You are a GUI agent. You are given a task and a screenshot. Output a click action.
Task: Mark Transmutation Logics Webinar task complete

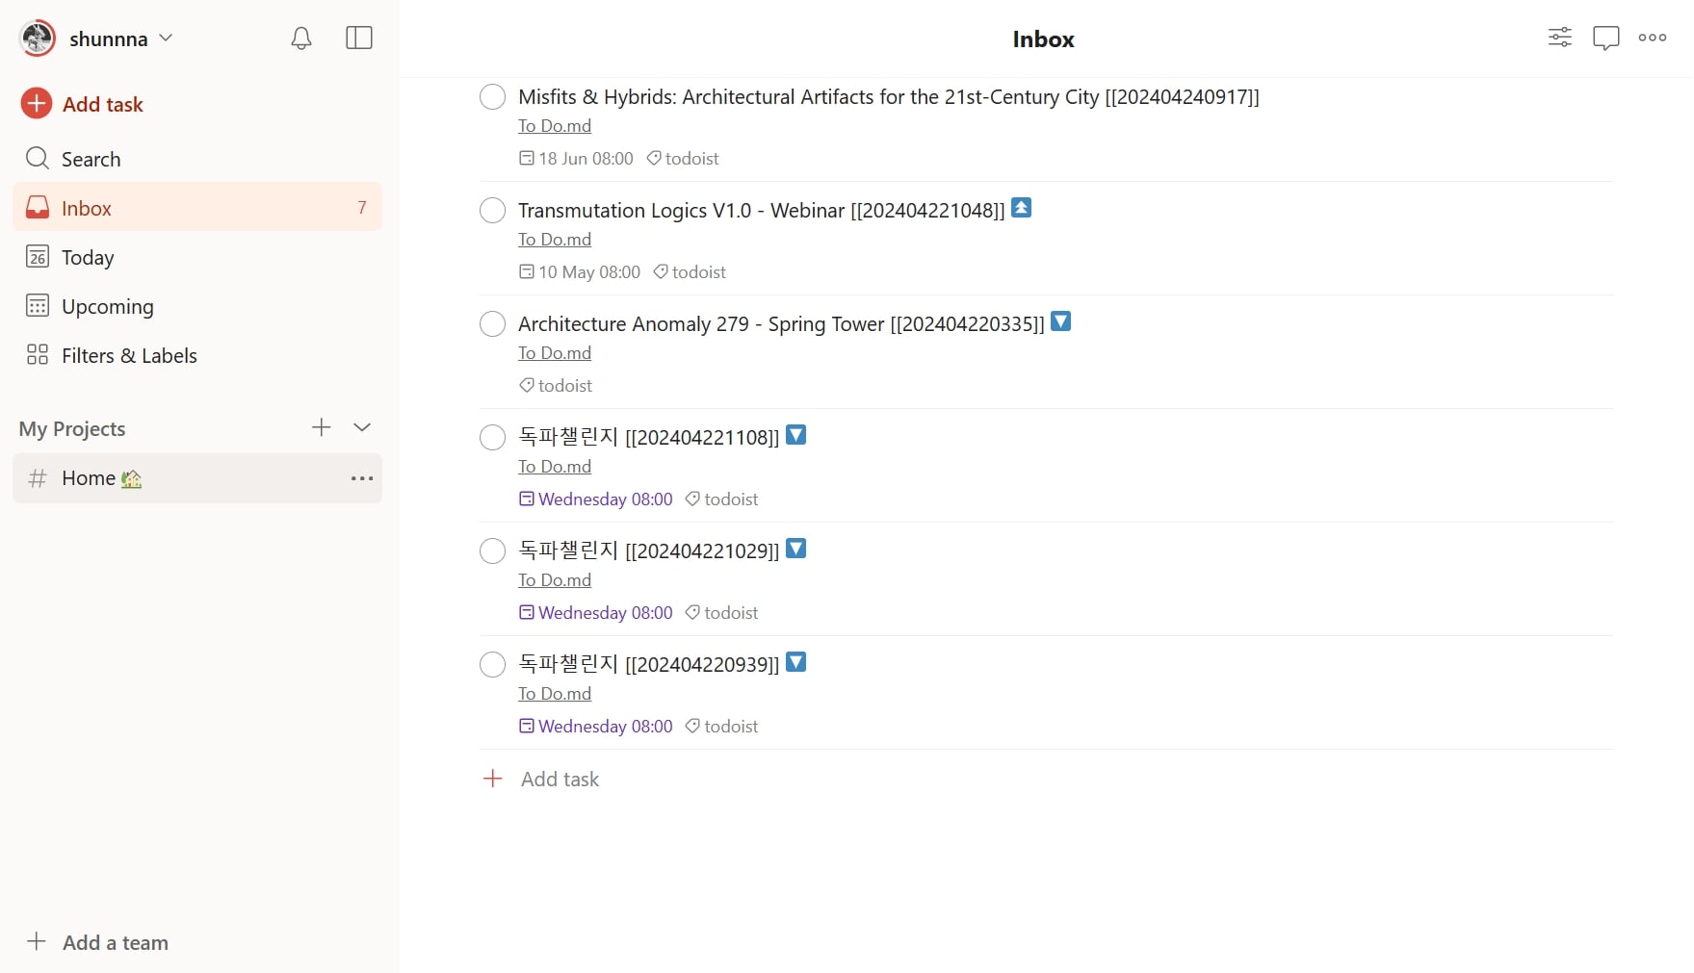492,211
